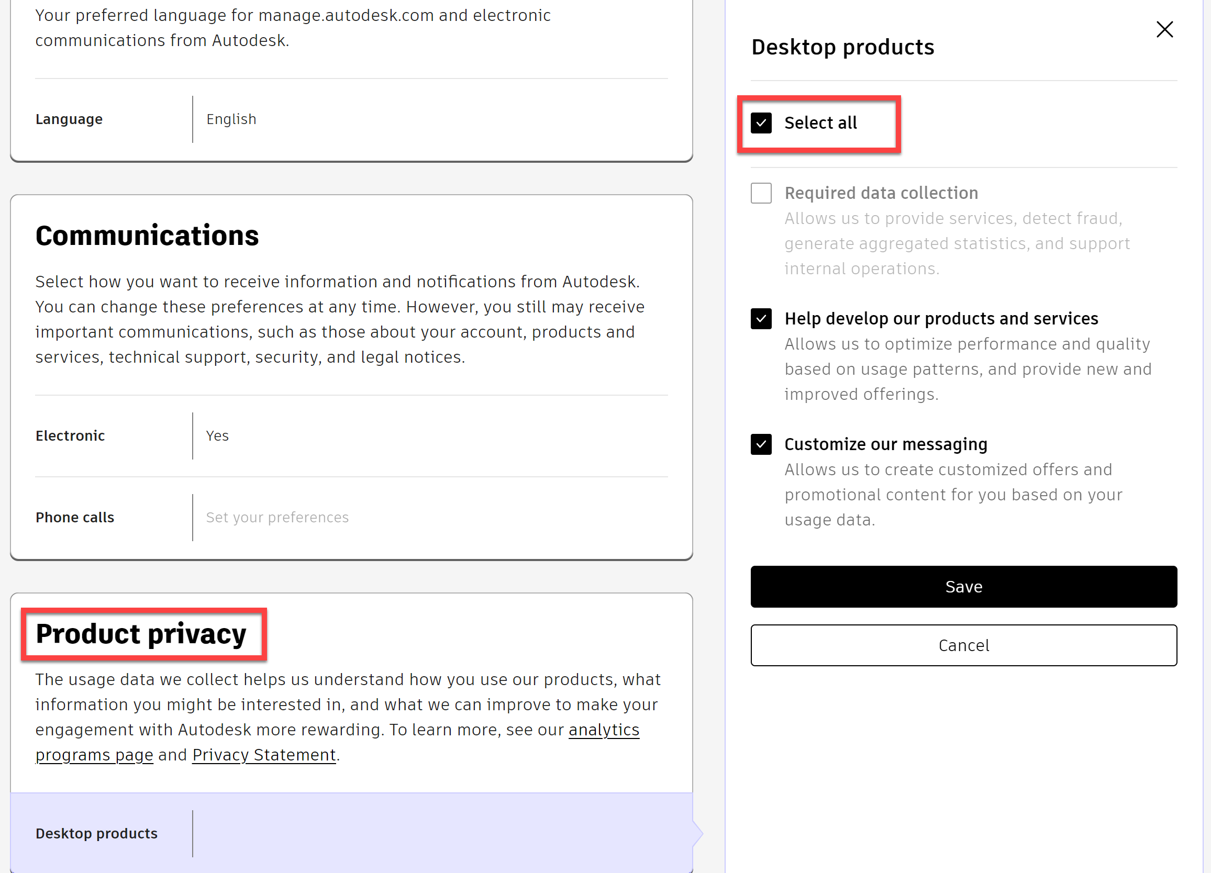This screenshot has width=1211, height=873.
Task: Open the Privacy Statement link
Action: pyautogui.click(x=264, y=755)
